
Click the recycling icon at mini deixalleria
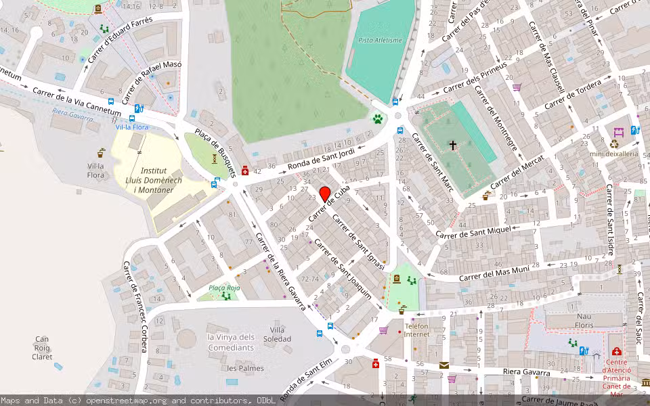click(614, 144)
